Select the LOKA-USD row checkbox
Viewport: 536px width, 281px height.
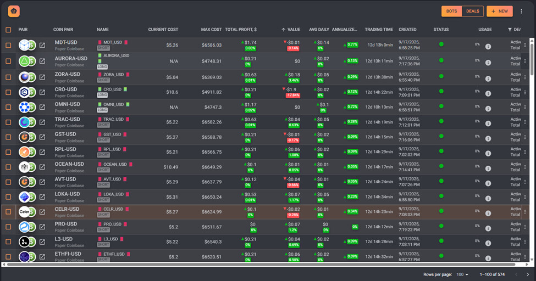pos(8,196)
